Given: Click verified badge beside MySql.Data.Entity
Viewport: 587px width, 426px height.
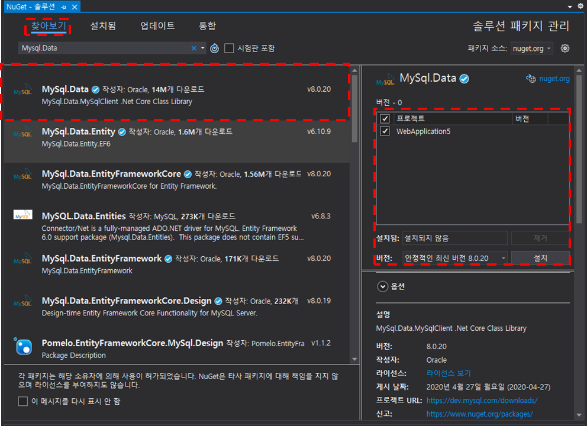Looking at the screenshot, I should (122, 132).
